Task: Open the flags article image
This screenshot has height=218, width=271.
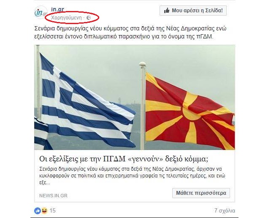Action: click(x=135, y=98)
